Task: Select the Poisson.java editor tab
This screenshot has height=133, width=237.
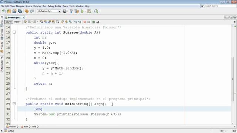Action: coord(14,17)
